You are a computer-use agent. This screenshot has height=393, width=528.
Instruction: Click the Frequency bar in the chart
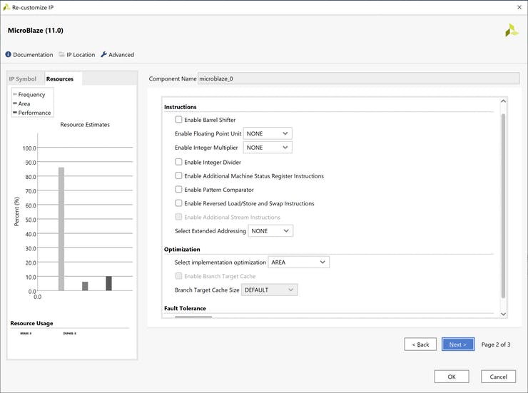[61, 228]
